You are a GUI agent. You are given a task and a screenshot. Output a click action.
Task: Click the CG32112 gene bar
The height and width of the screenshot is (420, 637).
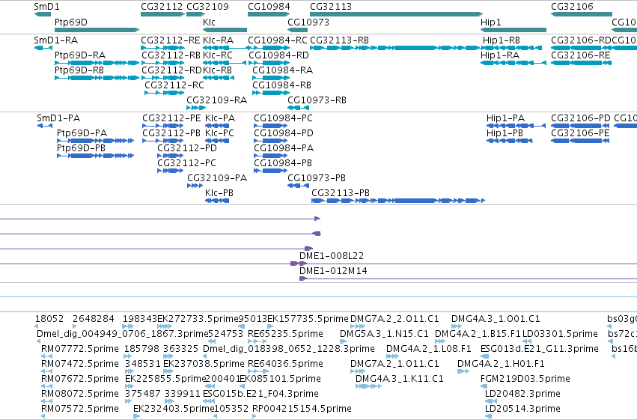point(163,14)
